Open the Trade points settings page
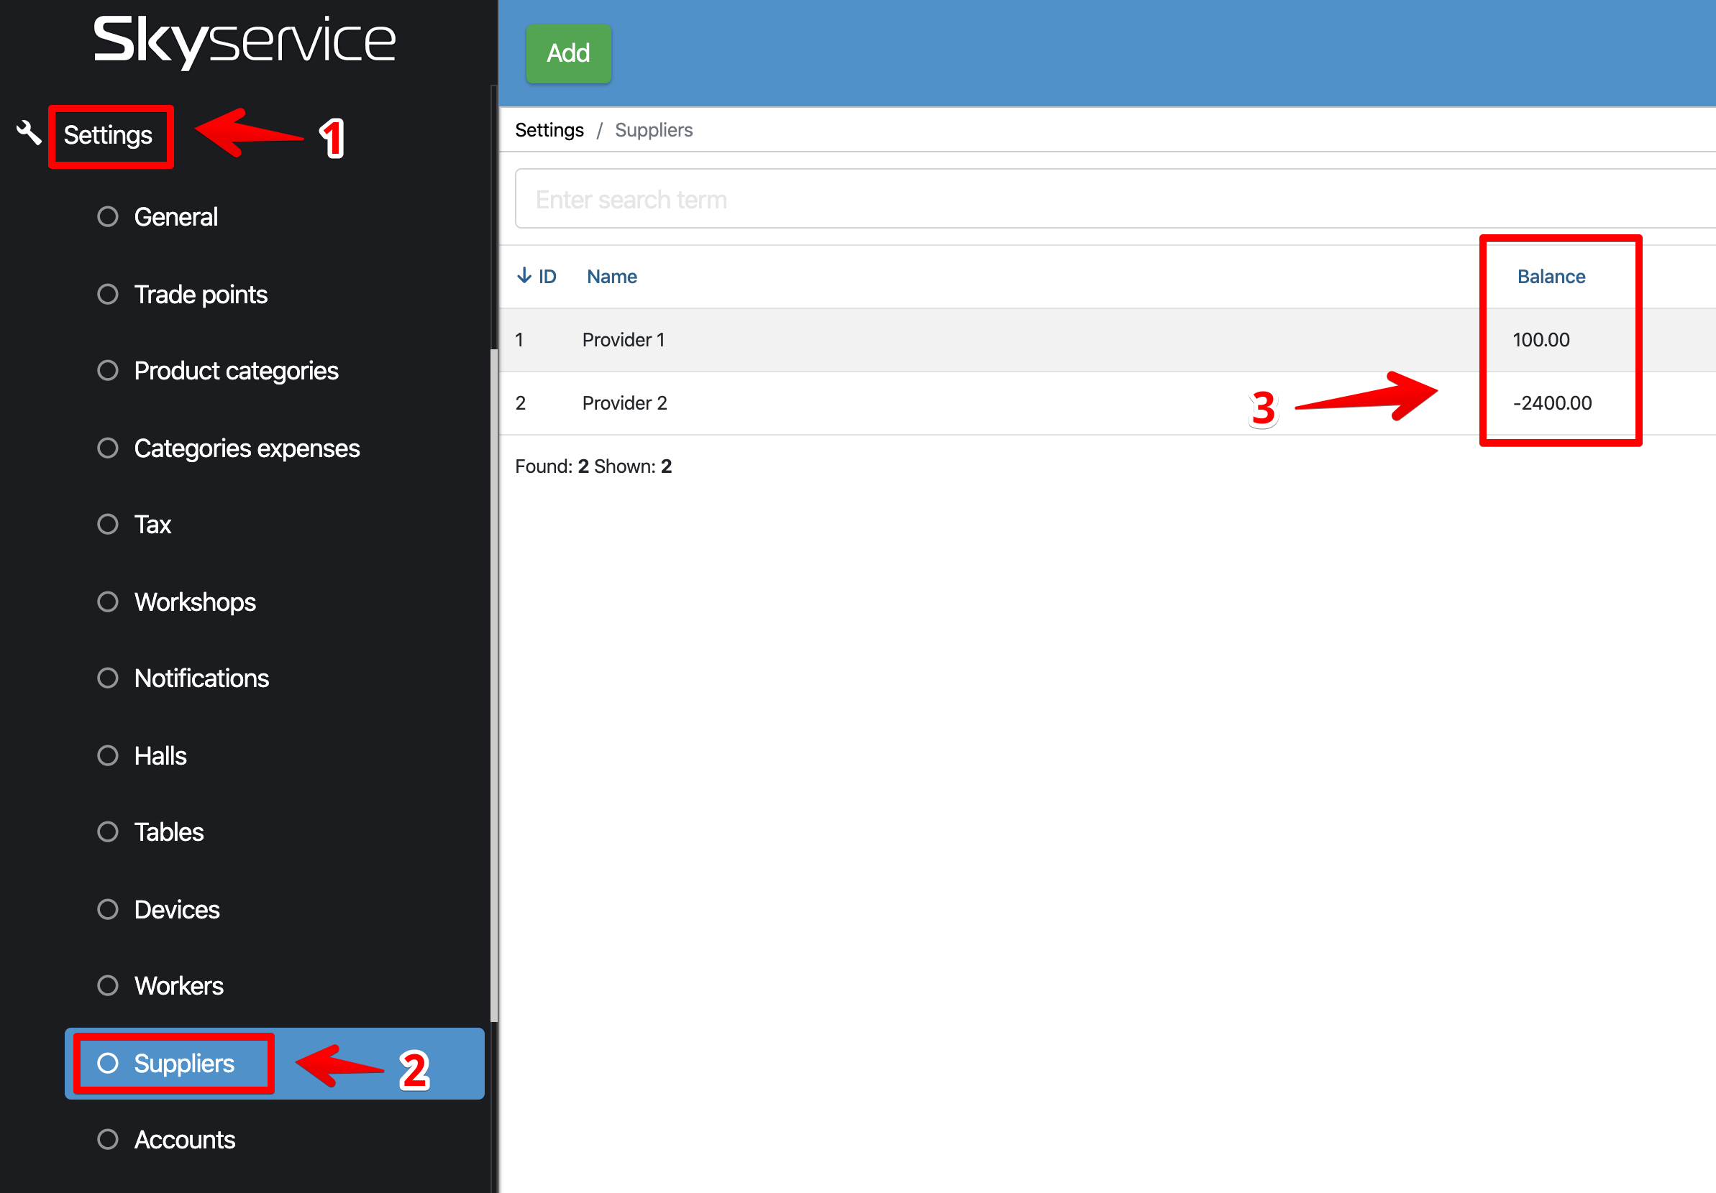The height and width of the screenshot is (1193, 1716). coord(201,295)
